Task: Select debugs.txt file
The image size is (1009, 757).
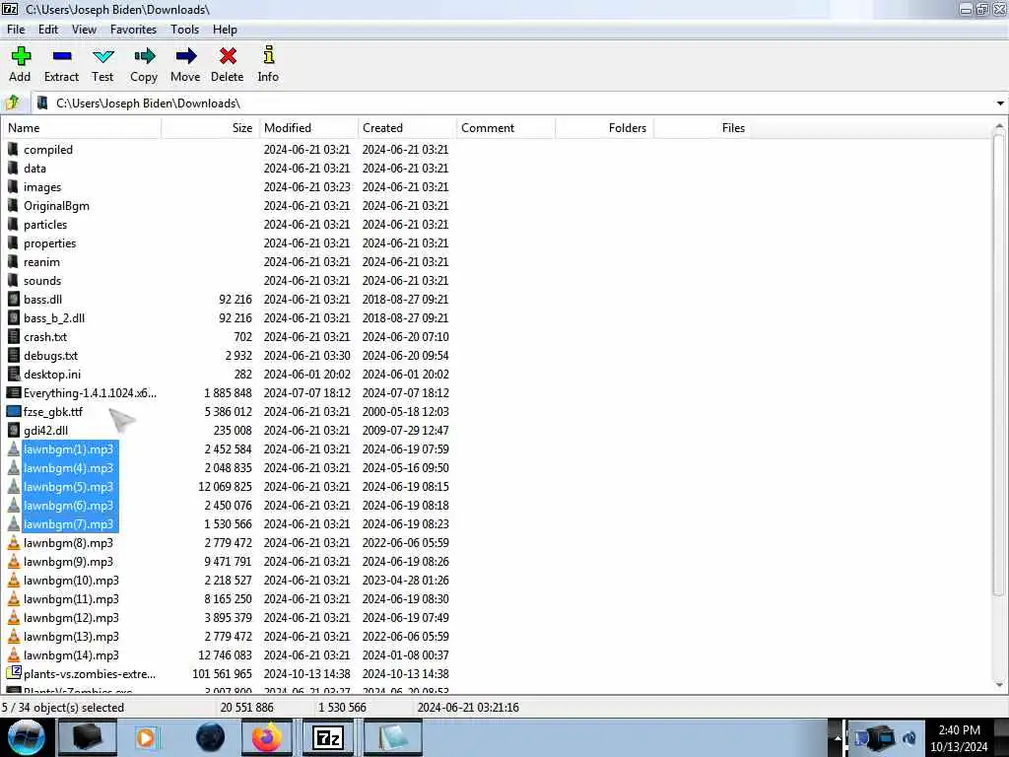Action: [x=51, y=355]
